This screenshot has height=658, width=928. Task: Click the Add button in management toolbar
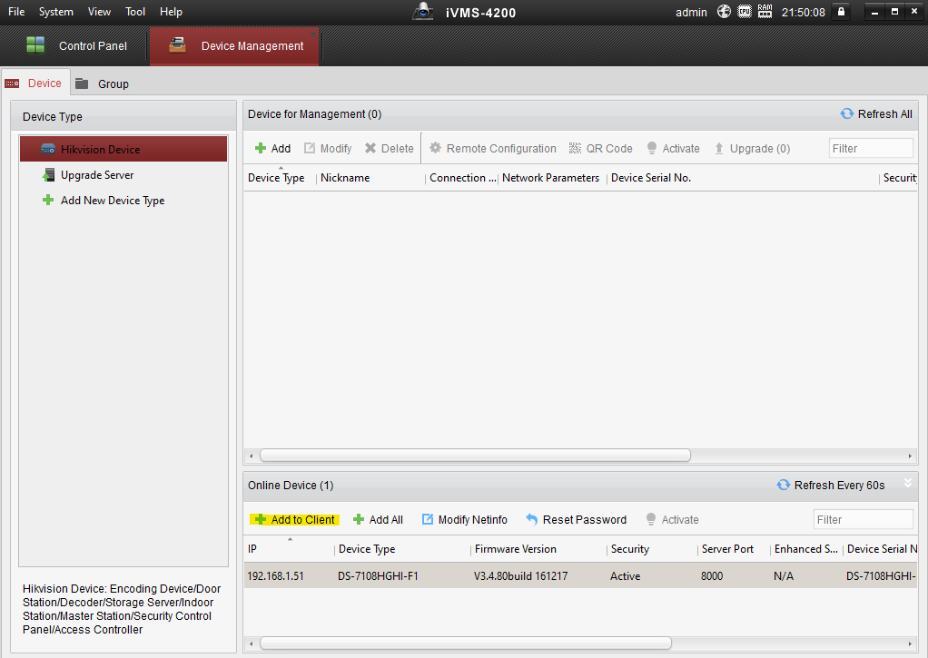click(x=272, y=149)
